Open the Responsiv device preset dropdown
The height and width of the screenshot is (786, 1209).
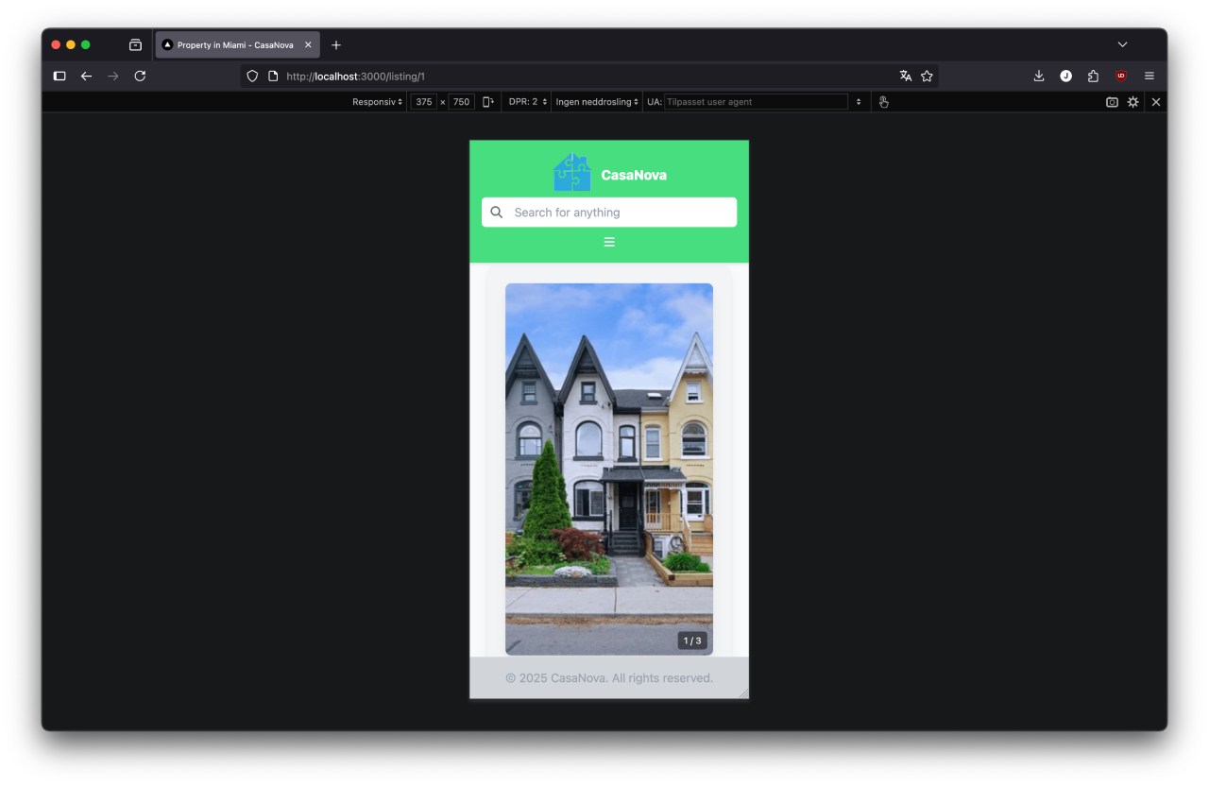point(375,101)
